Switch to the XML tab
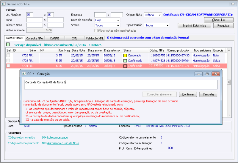Screen dimensions: 238x163 pos(75,39)
